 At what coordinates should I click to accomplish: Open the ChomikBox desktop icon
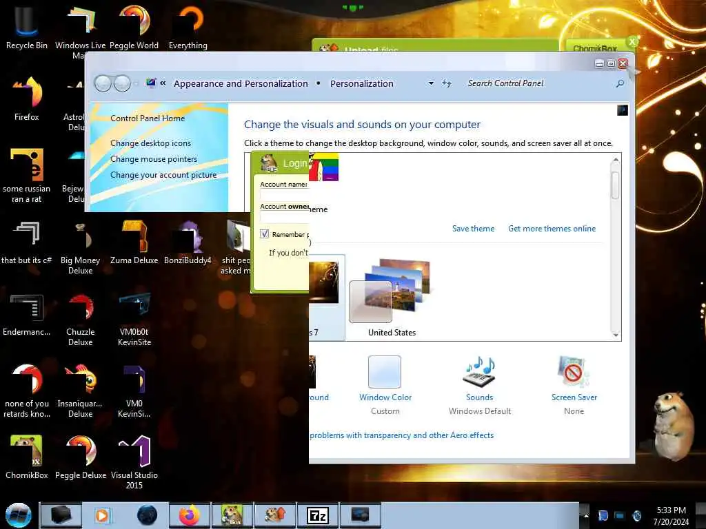[26, 457]
